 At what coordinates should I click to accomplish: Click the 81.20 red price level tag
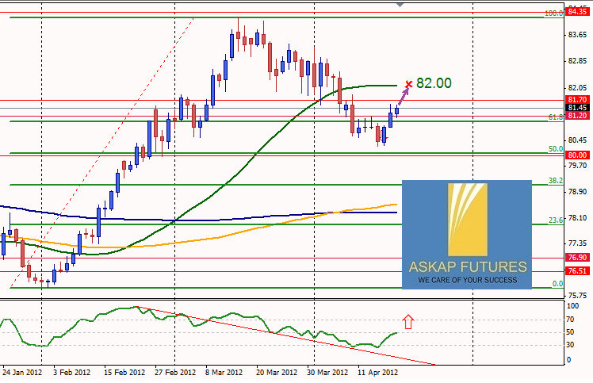click(x=577, y=116)
